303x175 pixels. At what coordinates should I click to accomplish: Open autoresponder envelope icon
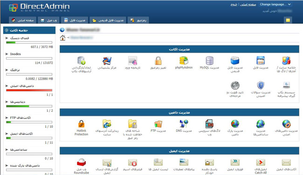coord(209,162)
